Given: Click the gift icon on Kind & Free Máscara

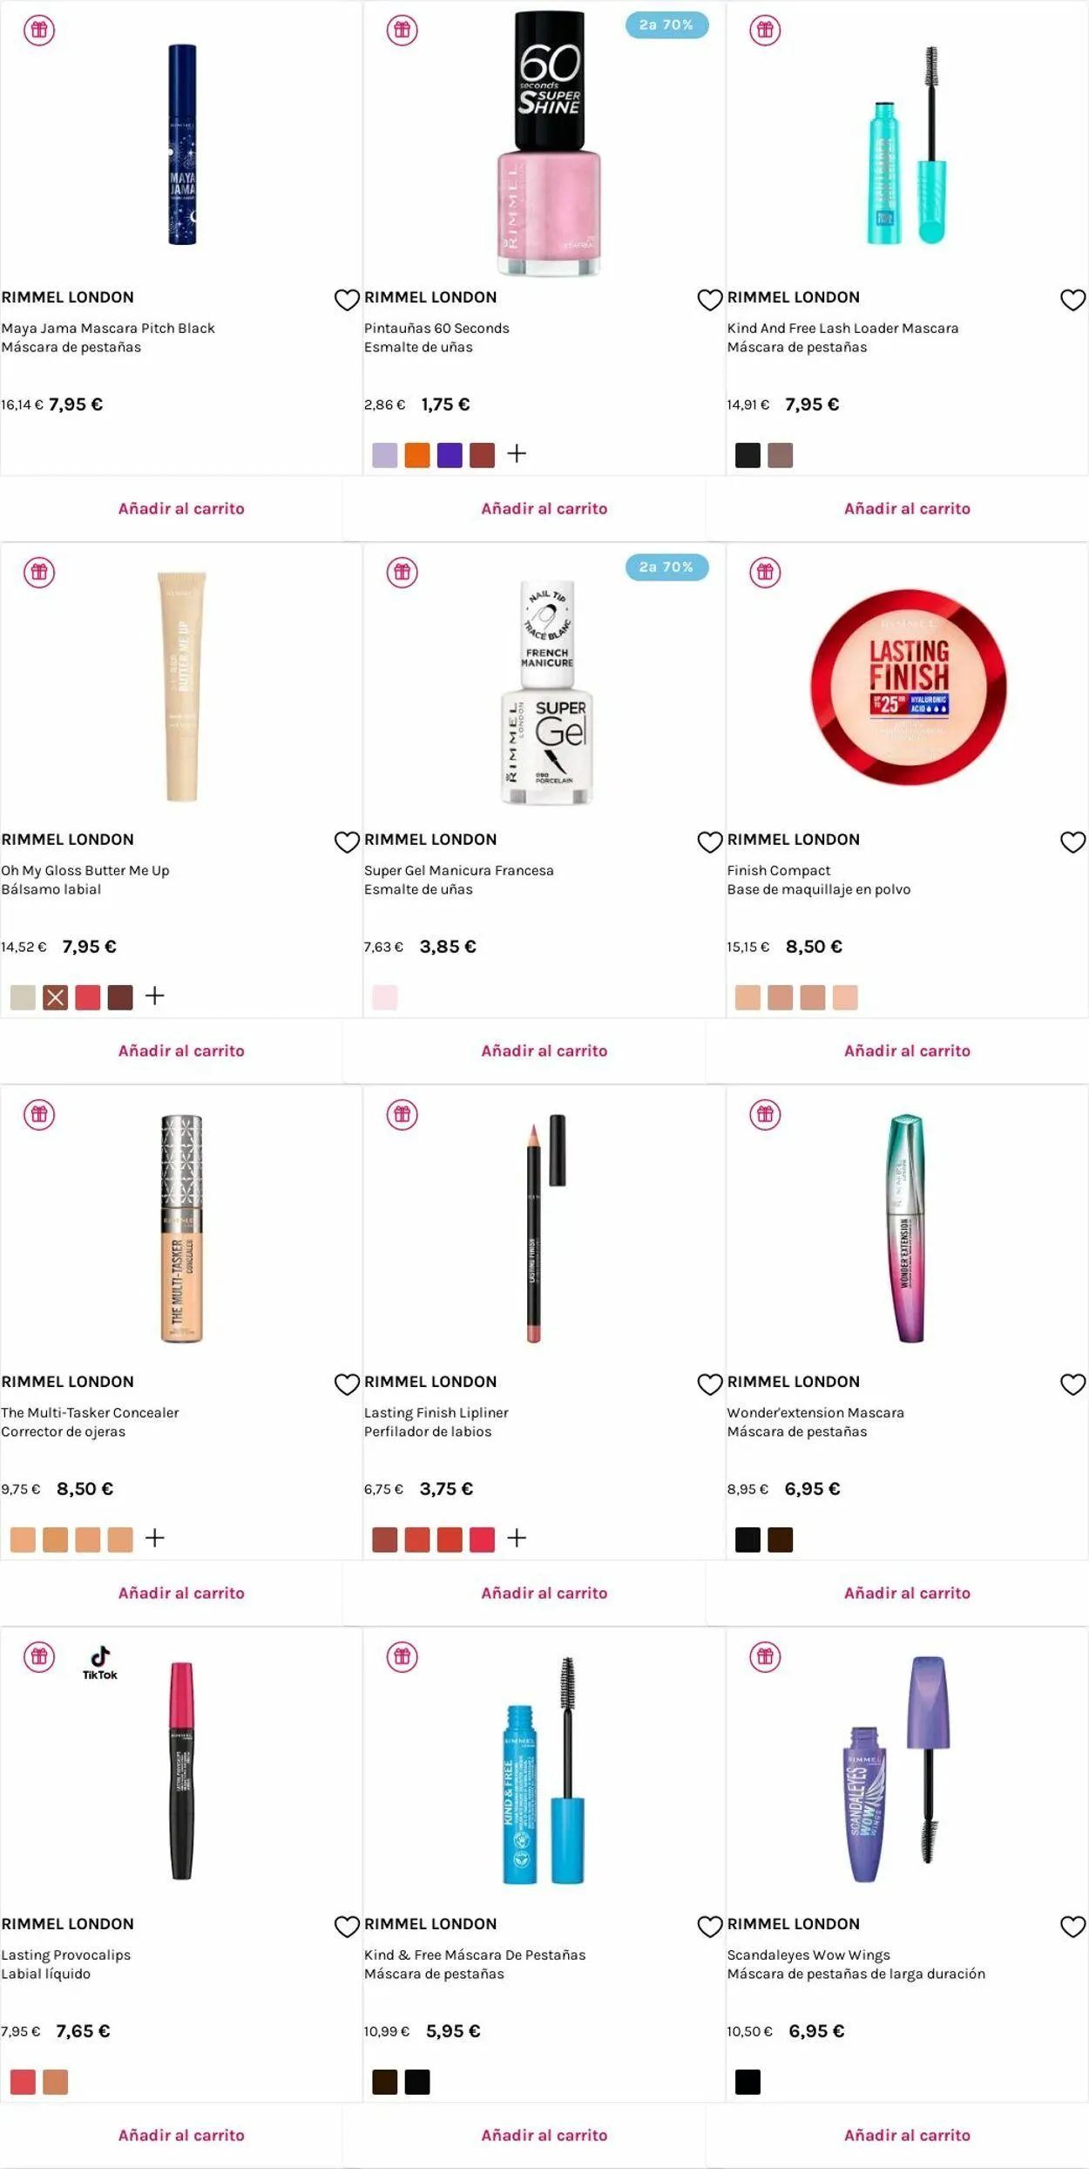Looking at the screenshot, I should click(x=402, y=1656).
